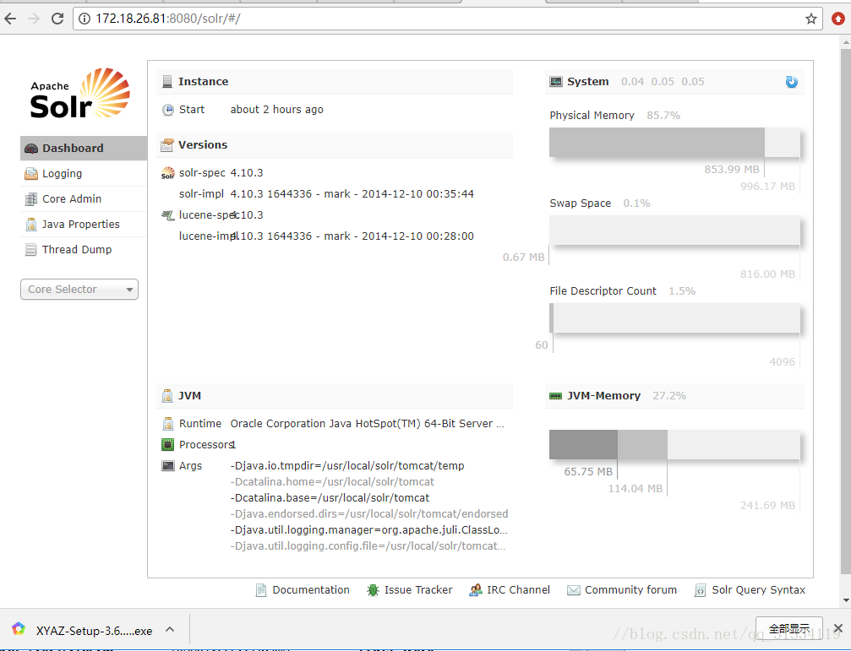Click the 全部显示 show all button
851x651 pixels.
(789, 629)
